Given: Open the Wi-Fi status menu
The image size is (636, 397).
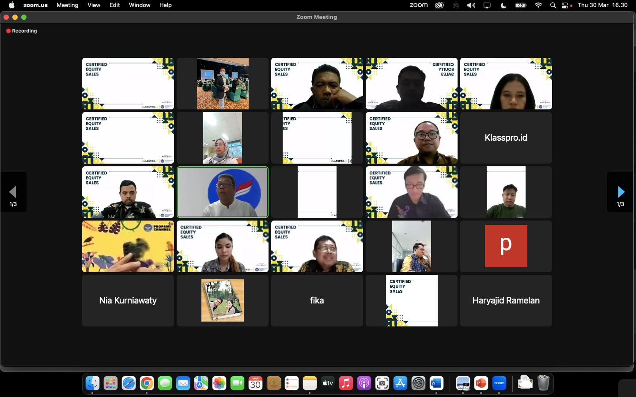Looking at the screenshot, I should pyautogui.click(x=538, y=5).
